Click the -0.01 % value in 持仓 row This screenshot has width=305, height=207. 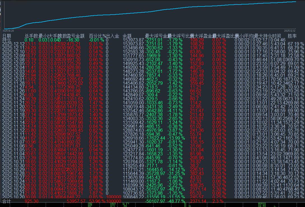click(x=96, y=40)
